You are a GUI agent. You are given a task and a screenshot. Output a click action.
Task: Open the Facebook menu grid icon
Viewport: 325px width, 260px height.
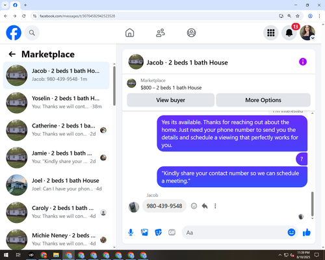[271, 33]
